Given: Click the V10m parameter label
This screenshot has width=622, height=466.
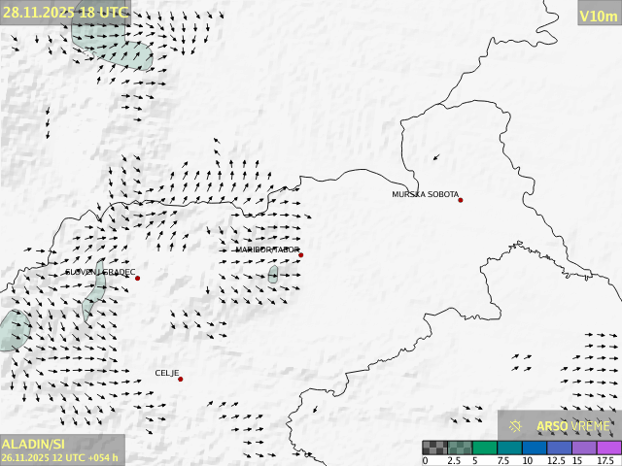Looking at the screenshot, I should (x=598, y=15).
